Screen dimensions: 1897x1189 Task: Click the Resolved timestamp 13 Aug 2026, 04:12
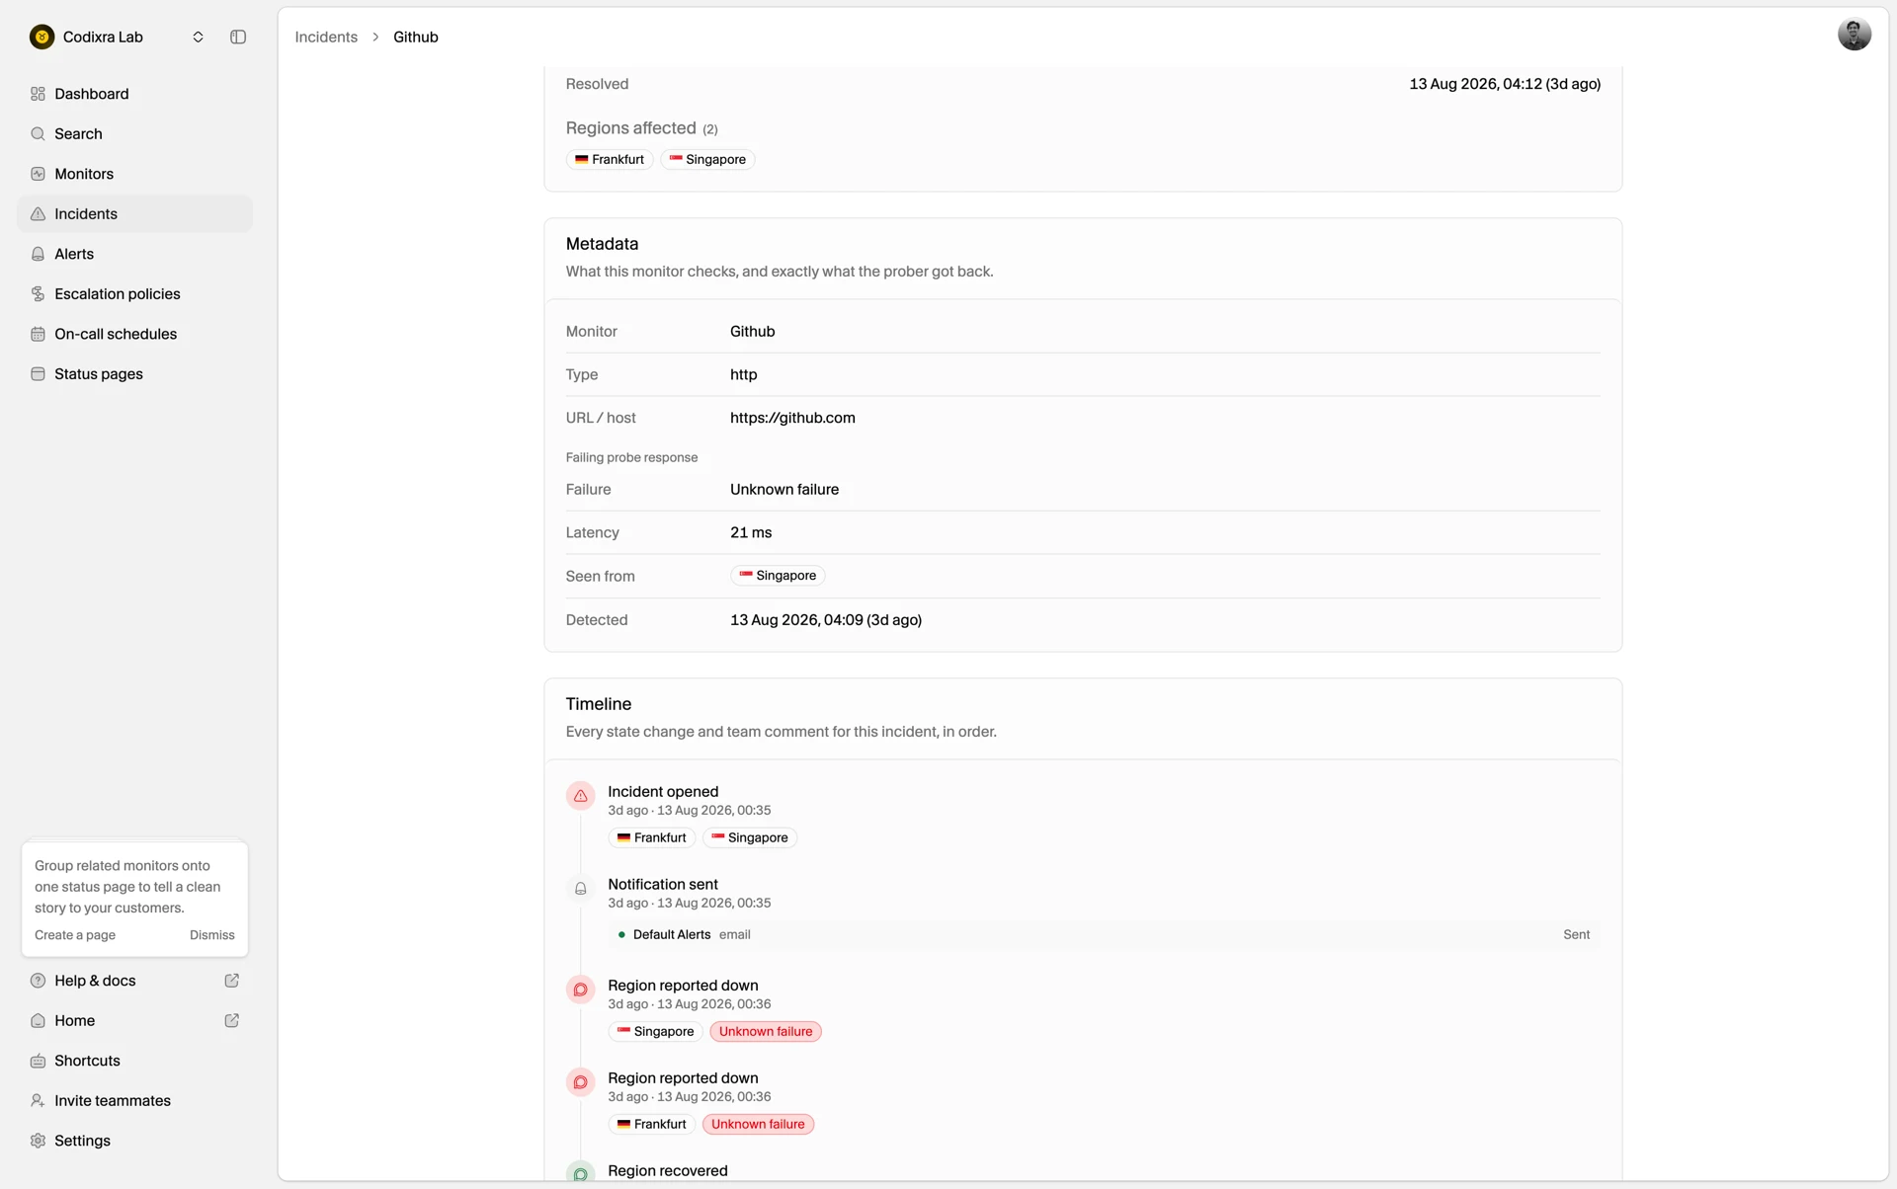1505,84
